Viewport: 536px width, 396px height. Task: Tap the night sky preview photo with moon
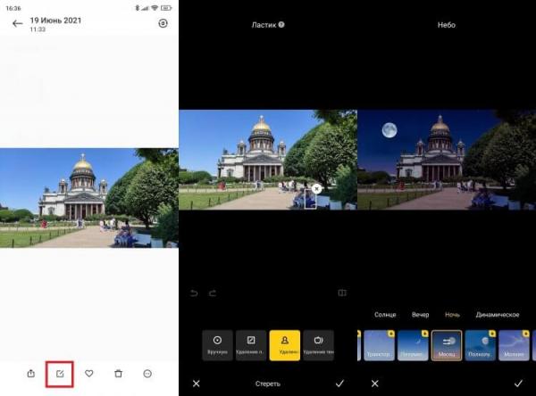pyautogui.click(x=447, y=160)
